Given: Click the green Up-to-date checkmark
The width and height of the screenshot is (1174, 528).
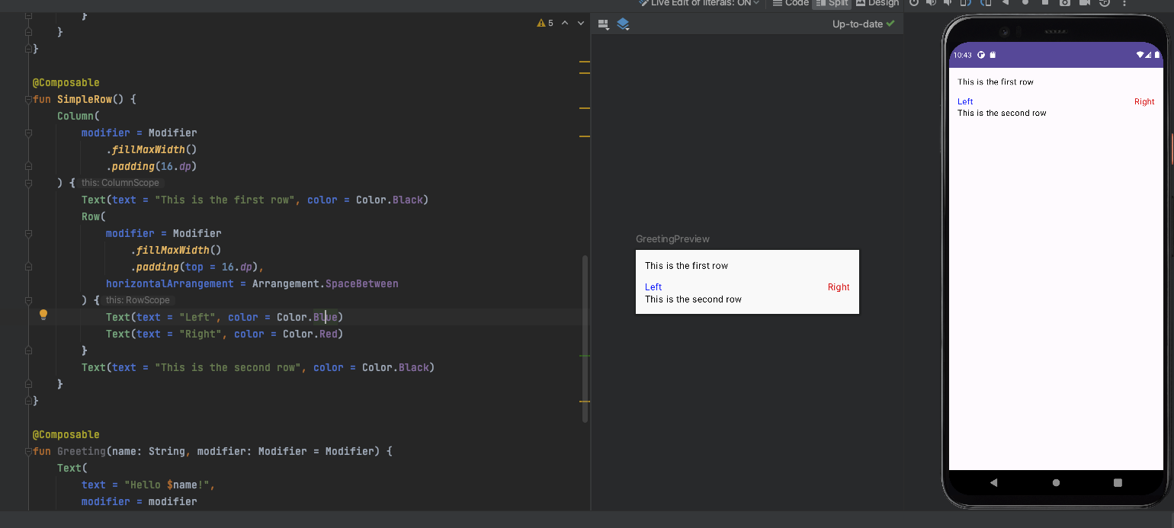Looking at the screenshot, I should (x=890, y=24).
